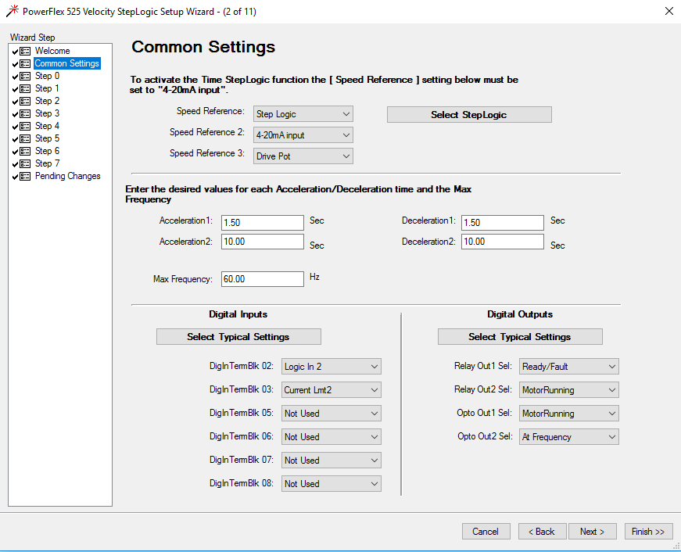Go to the Welcome wizard step
This screenshot has height=552, width=681.
[x=52, y=51]
